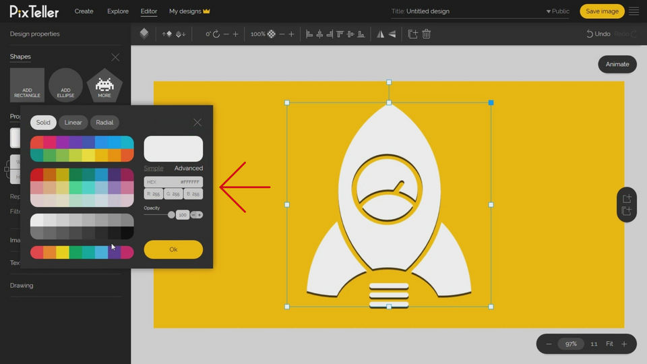Viewport: 647px width, 364px height.
Task: Click the checkered opacity icon in toolbar
Action: 271,34
